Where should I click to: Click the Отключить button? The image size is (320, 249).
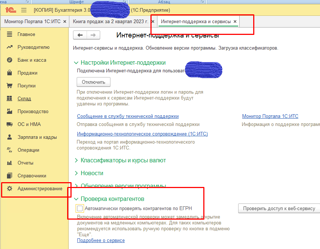94,82
